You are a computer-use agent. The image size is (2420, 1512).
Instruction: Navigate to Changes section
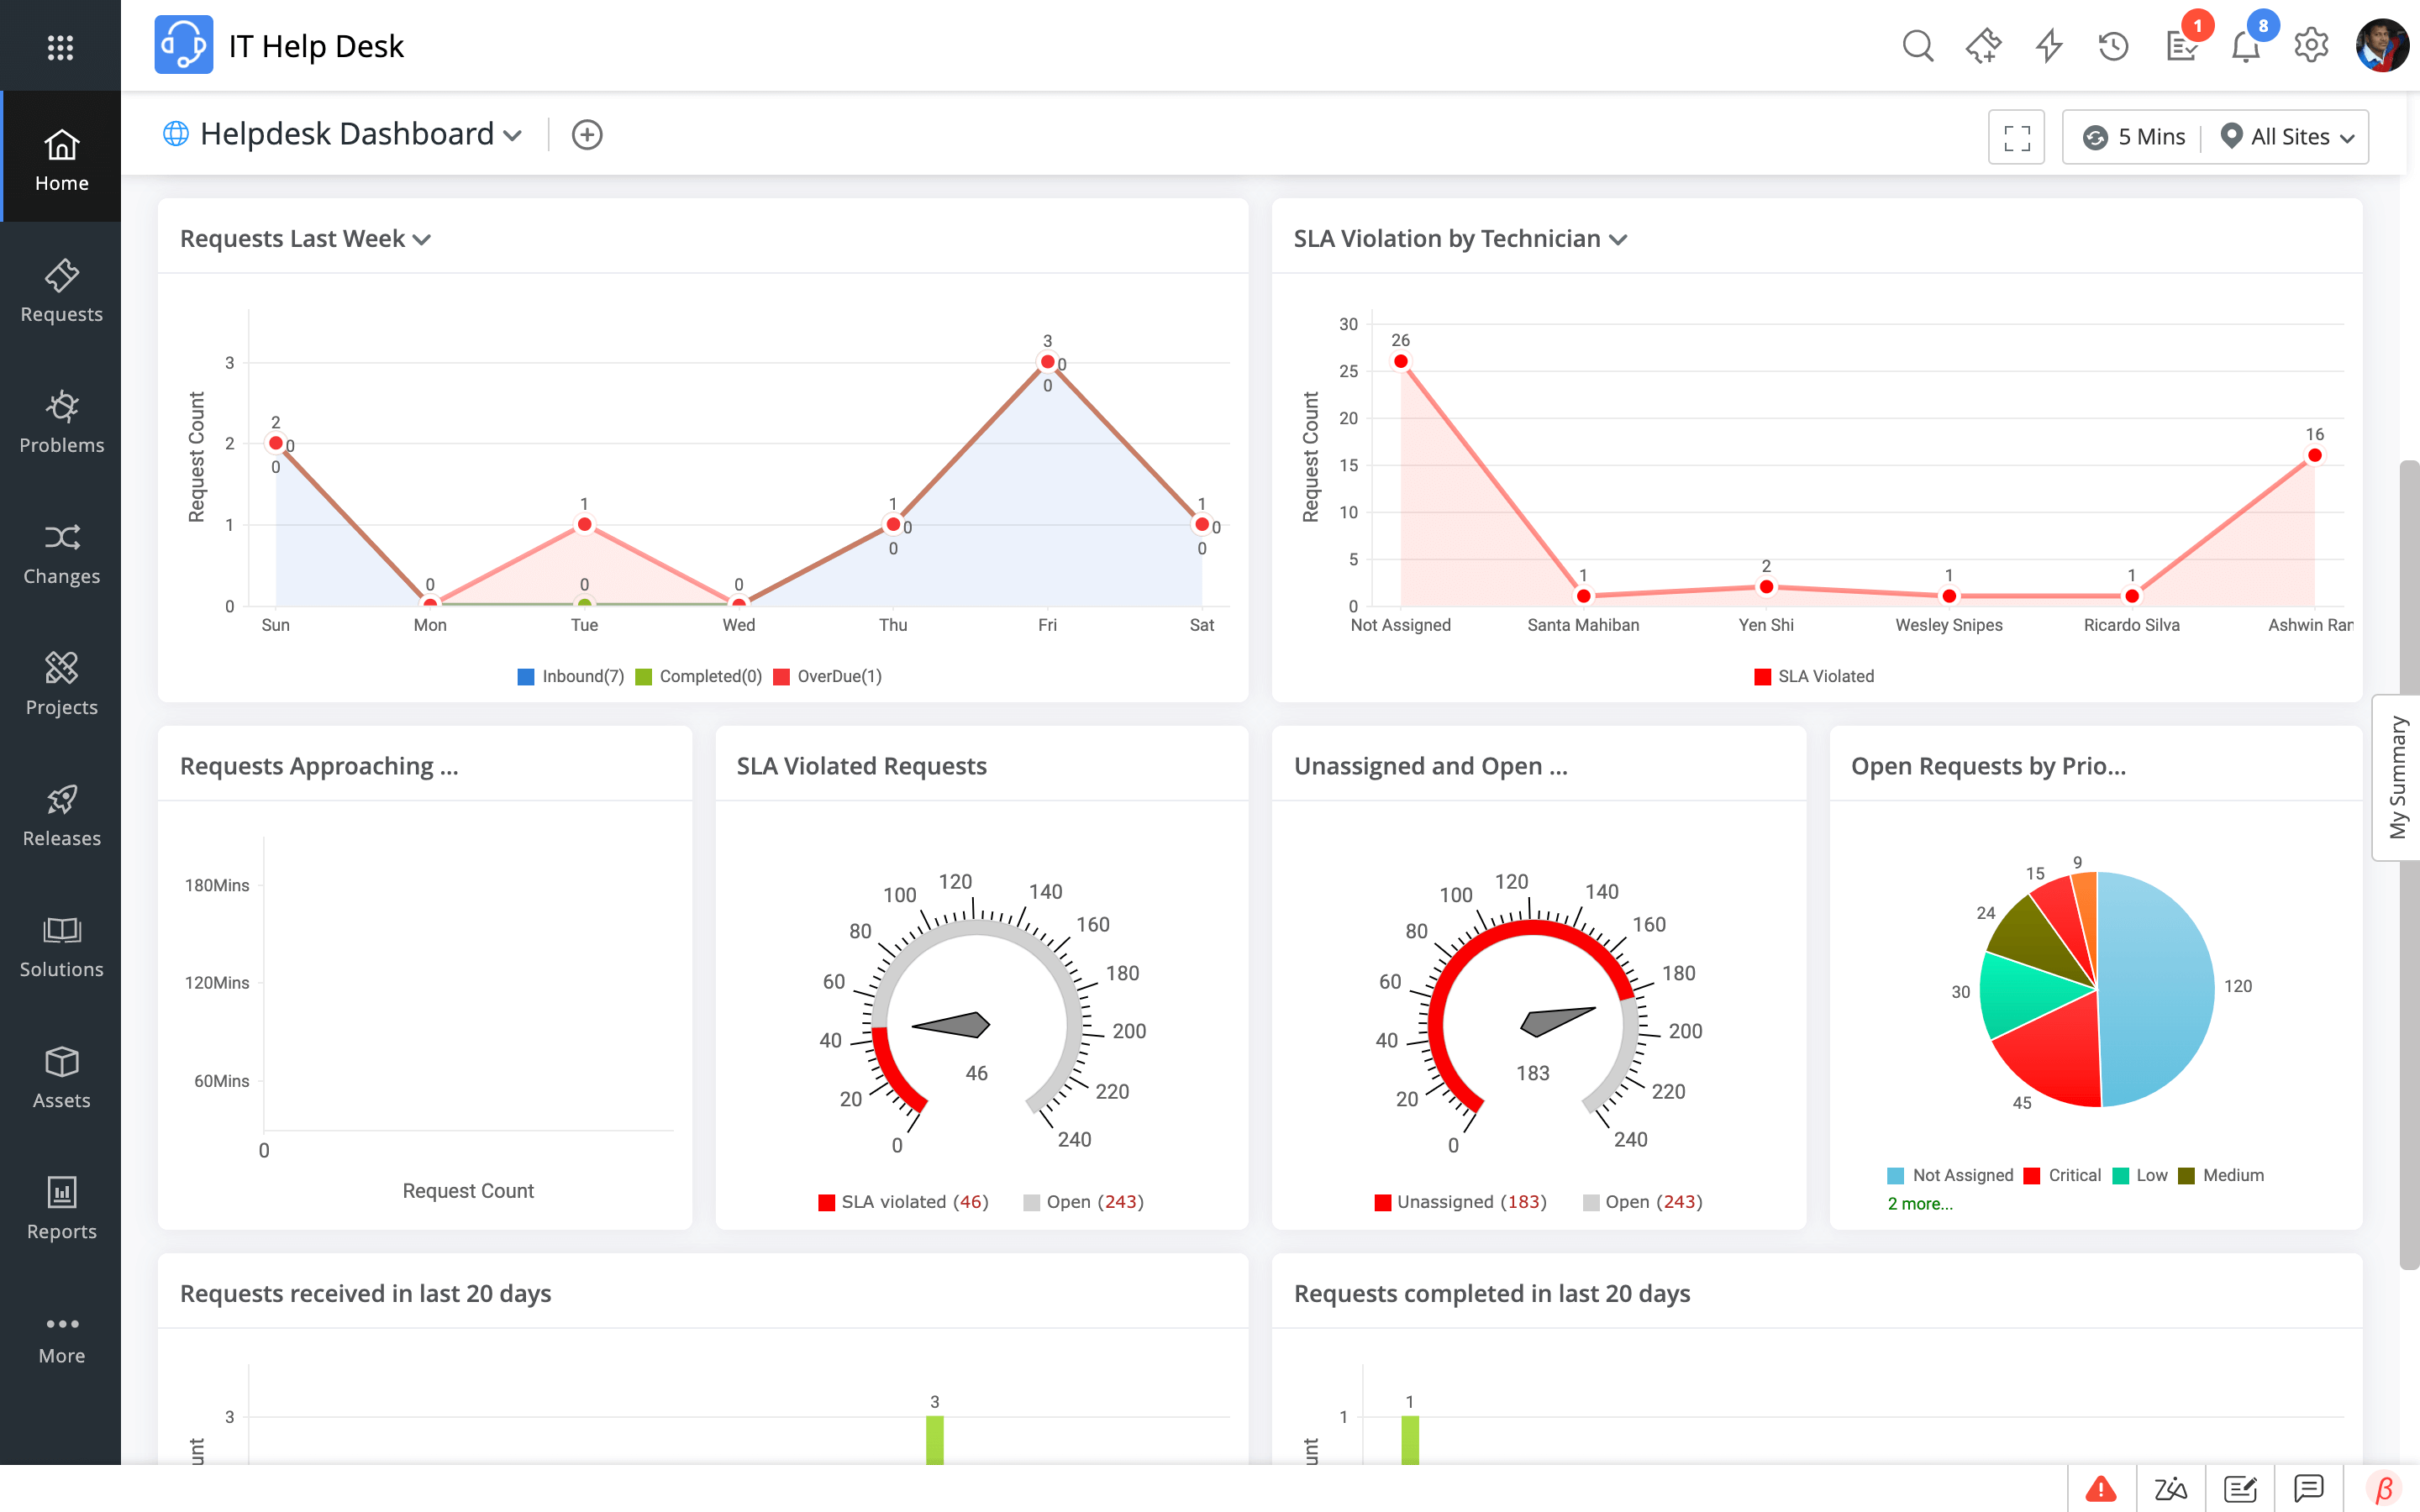(61, 550)
